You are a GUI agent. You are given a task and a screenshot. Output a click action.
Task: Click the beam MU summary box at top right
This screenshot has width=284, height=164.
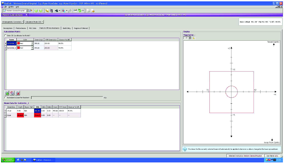point(260,22)
